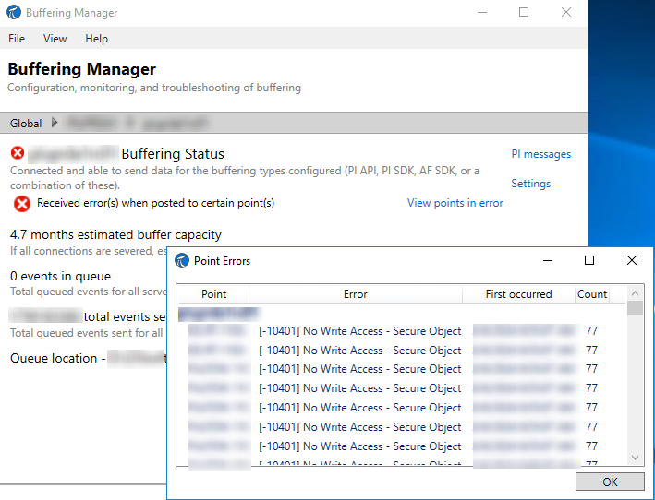Expand the arrow next to Global
655x500 pixels.
54,123
